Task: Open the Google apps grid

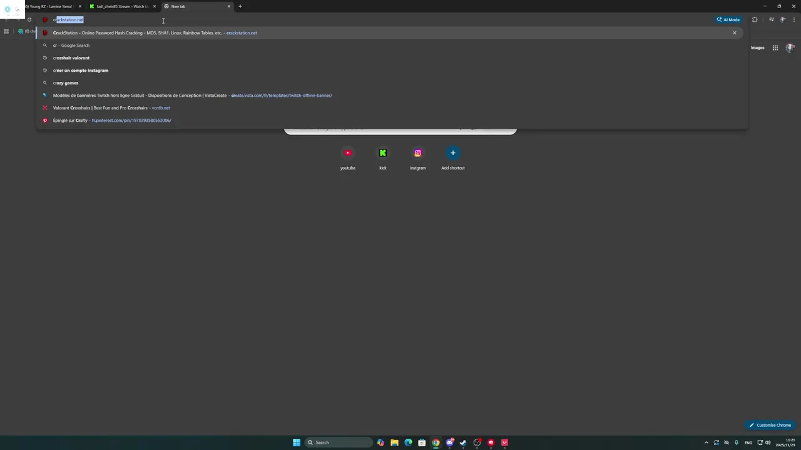Action: [775, 47]
